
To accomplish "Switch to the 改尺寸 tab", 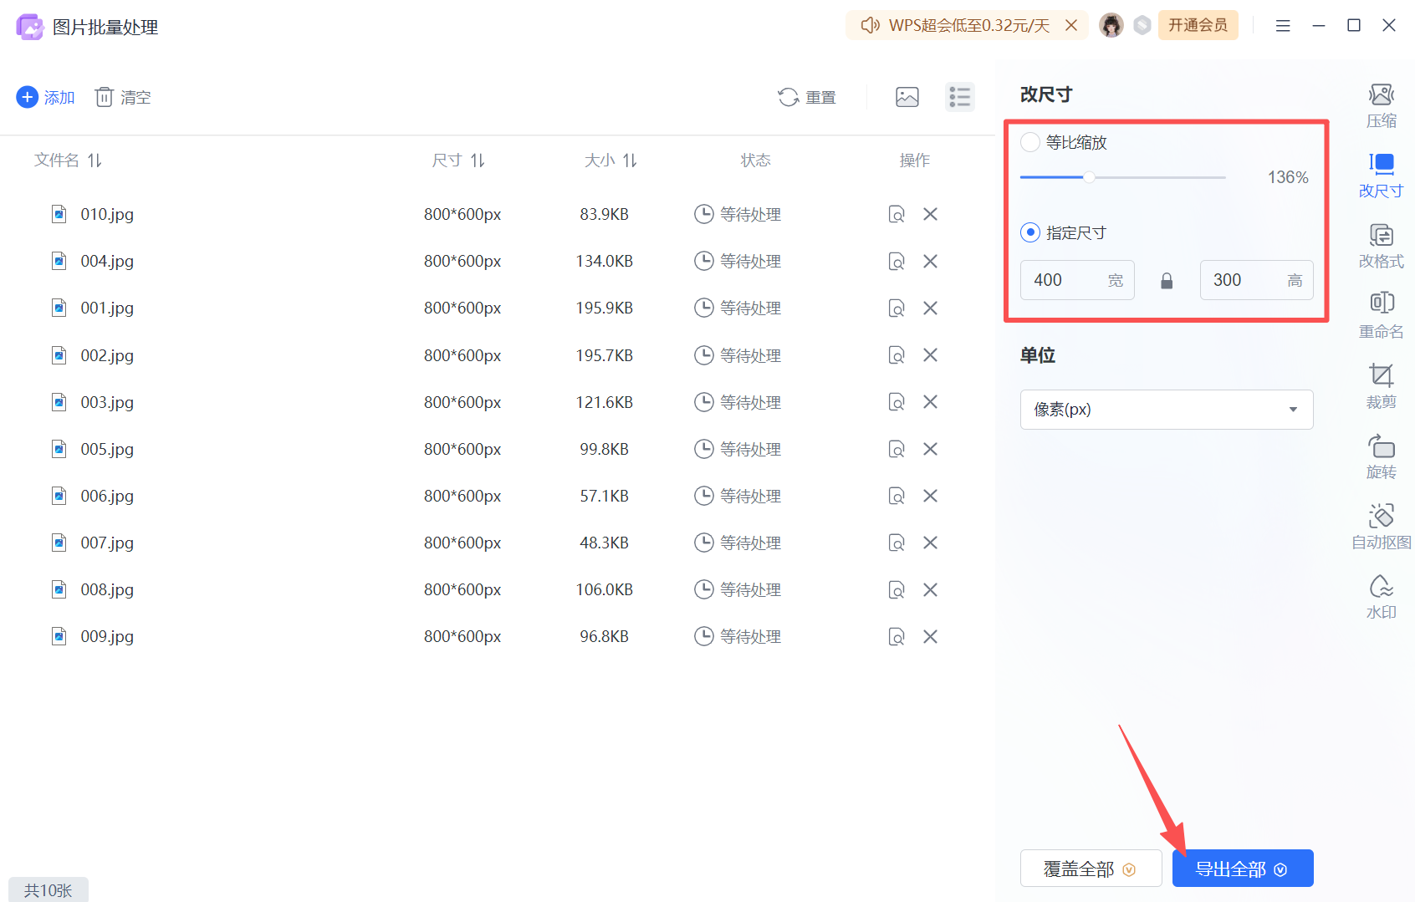I will (x=1381, y=175).
